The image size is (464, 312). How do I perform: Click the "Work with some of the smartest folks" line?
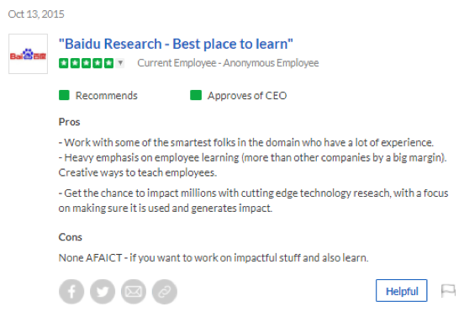point(246,143)
